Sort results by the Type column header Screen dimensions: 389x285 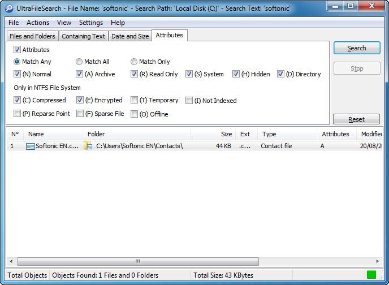pyautogui.click(x=287, y=134)
